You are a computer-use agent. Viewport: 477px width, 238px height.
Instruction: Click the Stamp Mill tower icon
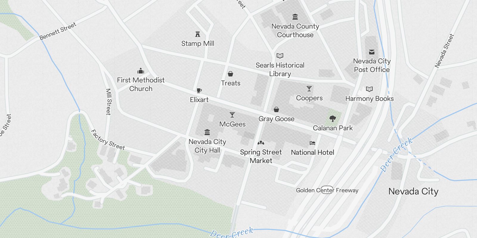pos(197,34)
